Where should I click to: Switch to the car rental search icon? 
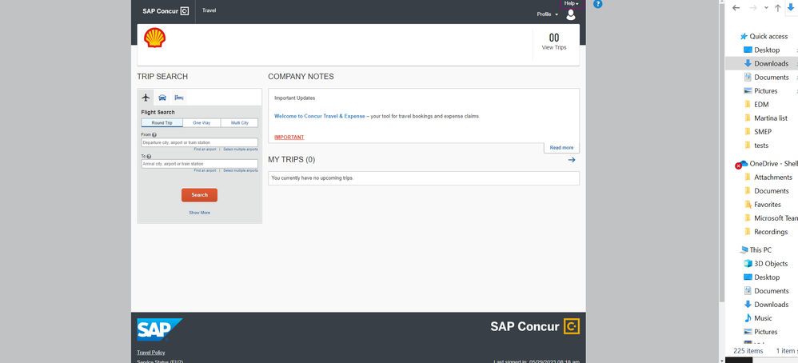pos(162,98)
